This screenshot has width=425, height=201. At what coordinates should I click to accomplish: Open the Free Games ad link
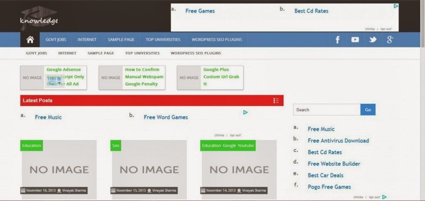pos(200,11)
